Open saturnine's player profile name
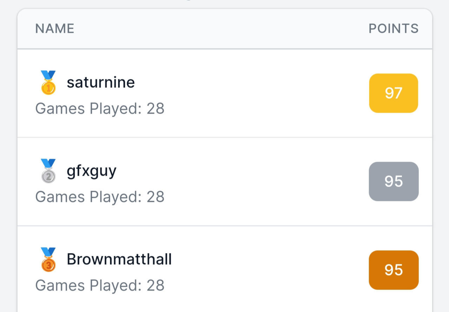This screenshot has width=449, height=312. coord(101,83)
